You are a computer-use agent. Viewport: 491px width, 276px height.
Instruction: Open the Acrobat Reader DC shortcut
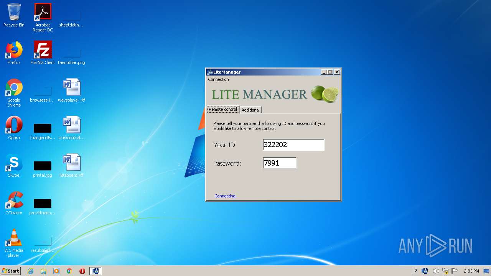pyautogui.click(x=43, y=18)
